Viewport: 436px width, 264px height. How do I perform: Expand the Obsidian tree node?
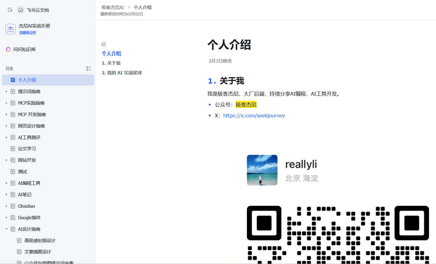click(6, 206)
